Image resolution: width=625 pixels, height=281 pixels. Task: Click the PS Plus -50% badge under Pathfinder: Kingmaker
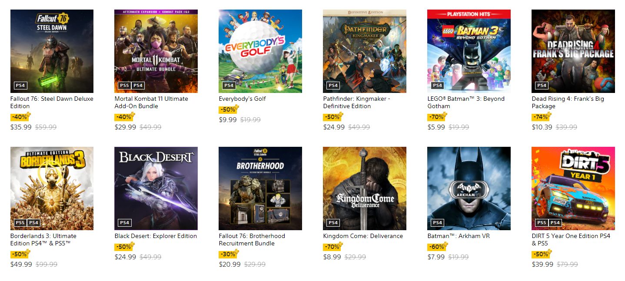[333, 117]
